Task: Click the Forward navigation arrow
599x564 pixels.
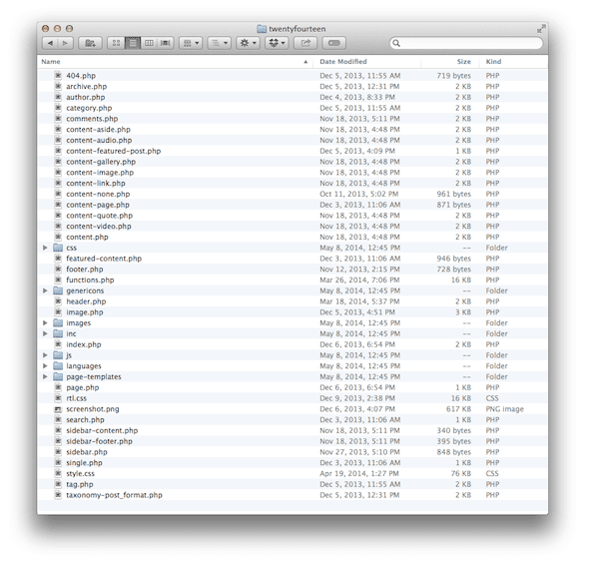Action: tap(66, 44)
